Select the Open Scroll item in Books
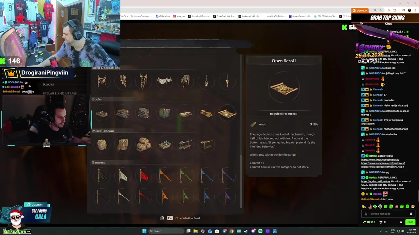Viewport: 419px width, 235px height. (x=227, y=113)
